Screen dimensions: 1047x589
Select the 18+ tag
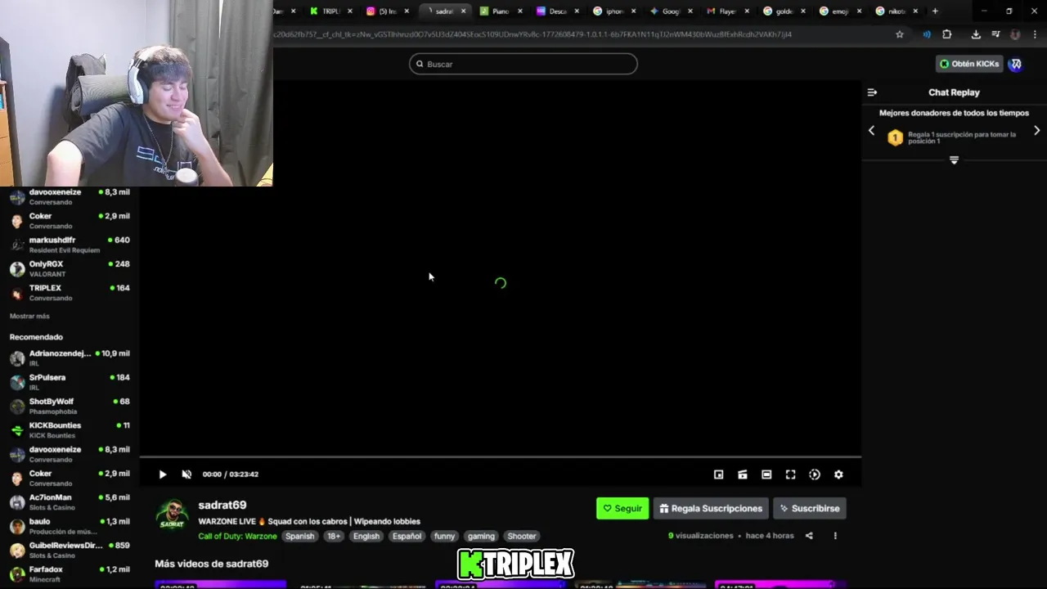pyautogui.click(x=334, y=537)
